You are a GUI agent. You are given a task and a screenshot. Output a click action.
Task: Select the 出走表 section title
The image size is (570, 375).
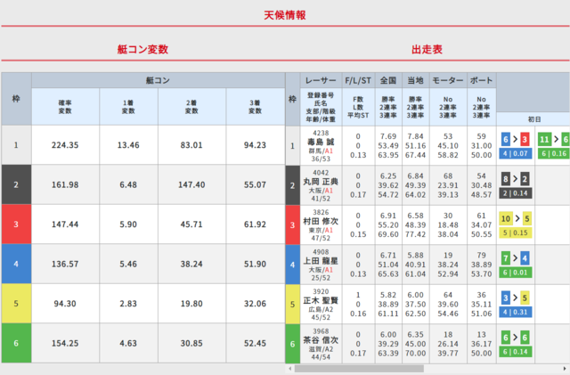[427, 50]
